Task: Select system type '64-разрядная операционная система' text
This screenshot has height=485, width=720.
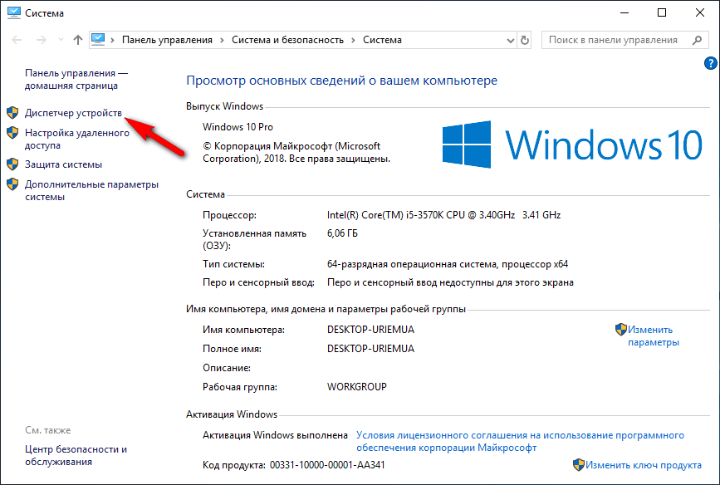Action: click(x=411, y=265)
